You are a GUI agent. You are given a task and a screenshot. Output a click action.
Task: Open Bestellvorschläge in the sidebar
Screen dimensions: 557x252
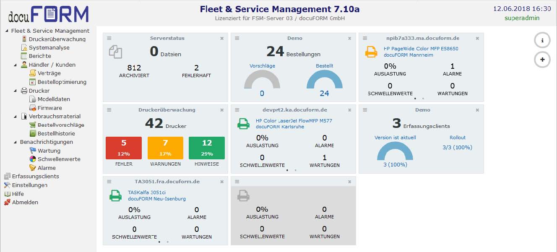[x=61, y=125]
